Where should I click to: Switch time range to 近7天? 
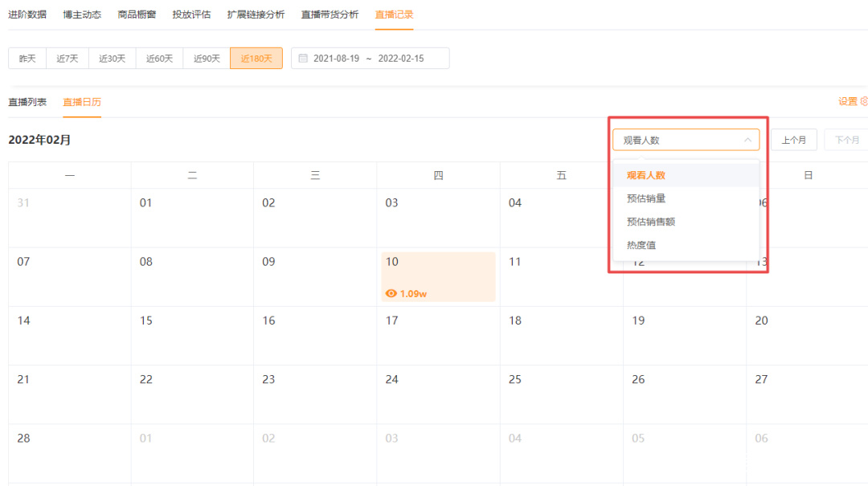(x=68, y=59)
